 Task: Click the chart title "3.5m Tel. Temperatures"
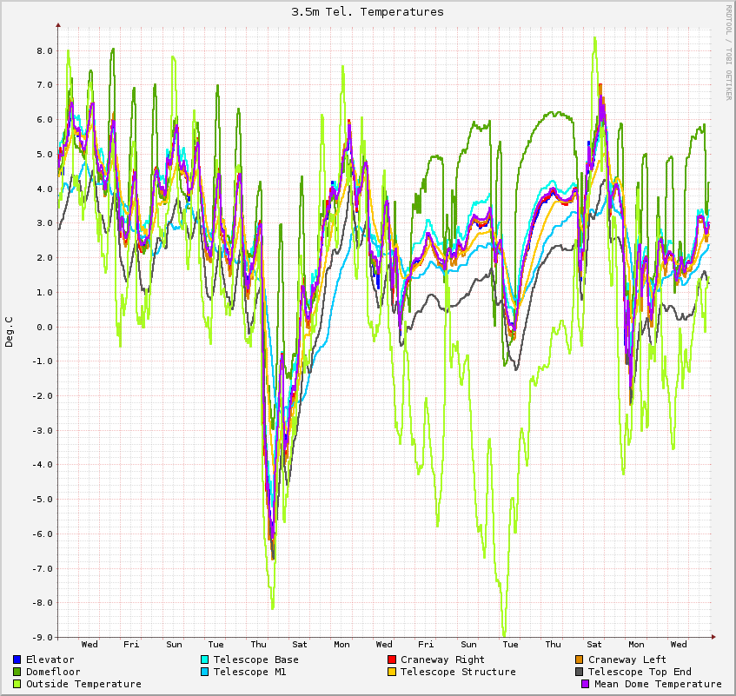click(x=368, y=11)
